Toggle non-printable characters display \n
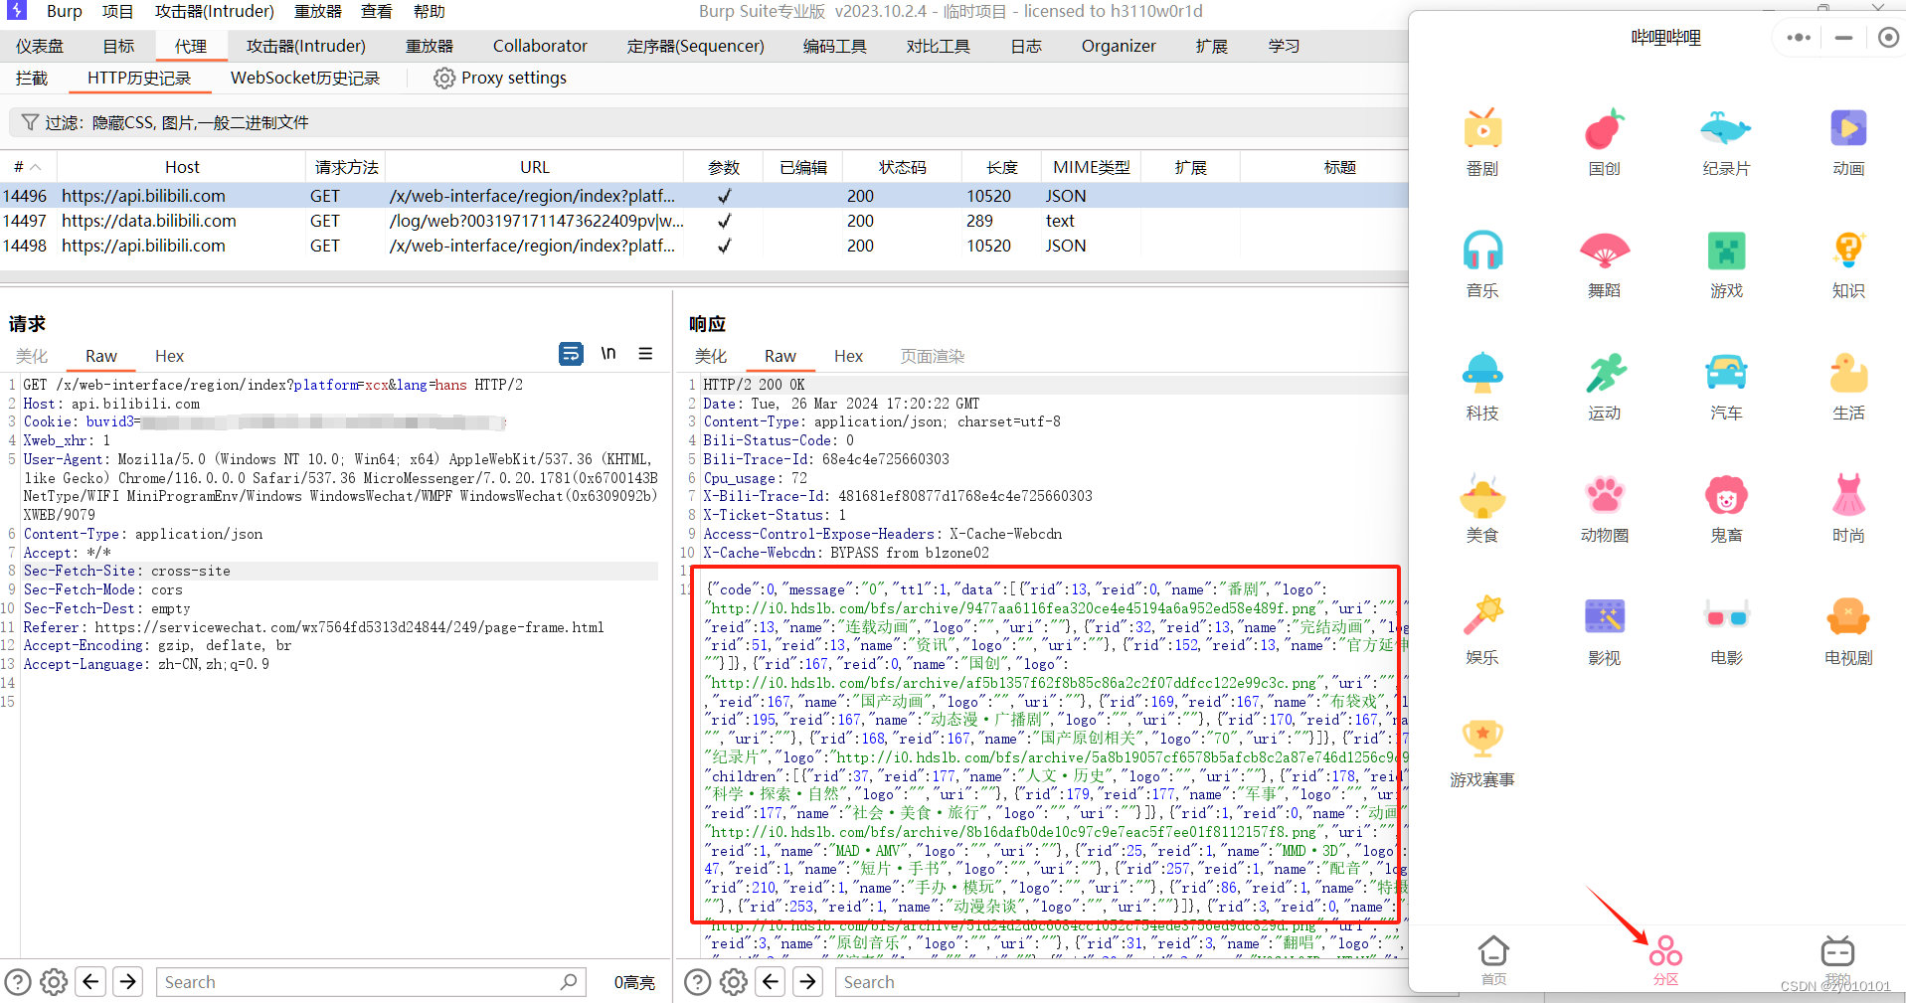This screenshot has width=1906, height=1003. (608, 354)
